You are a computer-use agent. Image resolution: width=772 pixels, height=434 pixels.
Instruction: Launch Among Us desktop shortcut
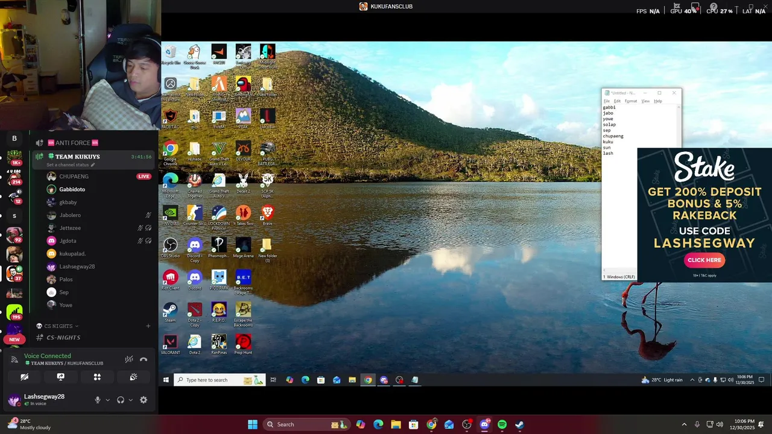[x=243, y=87]
